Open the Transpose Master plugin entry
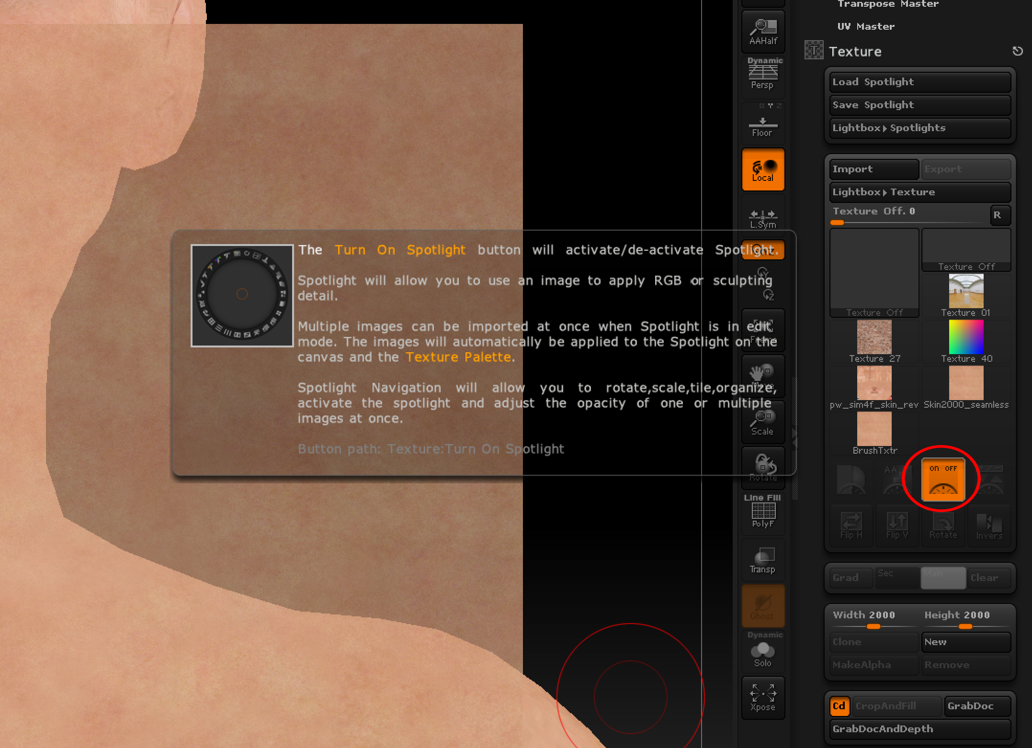 click(x=887, y=4)
